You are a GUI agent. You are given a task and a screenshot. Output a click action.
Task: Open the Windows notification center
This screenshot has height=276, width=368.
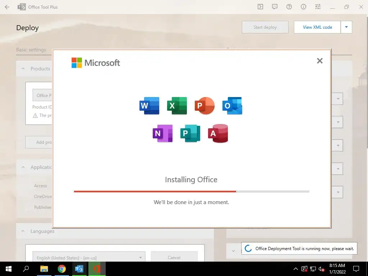tap(356, 269)
